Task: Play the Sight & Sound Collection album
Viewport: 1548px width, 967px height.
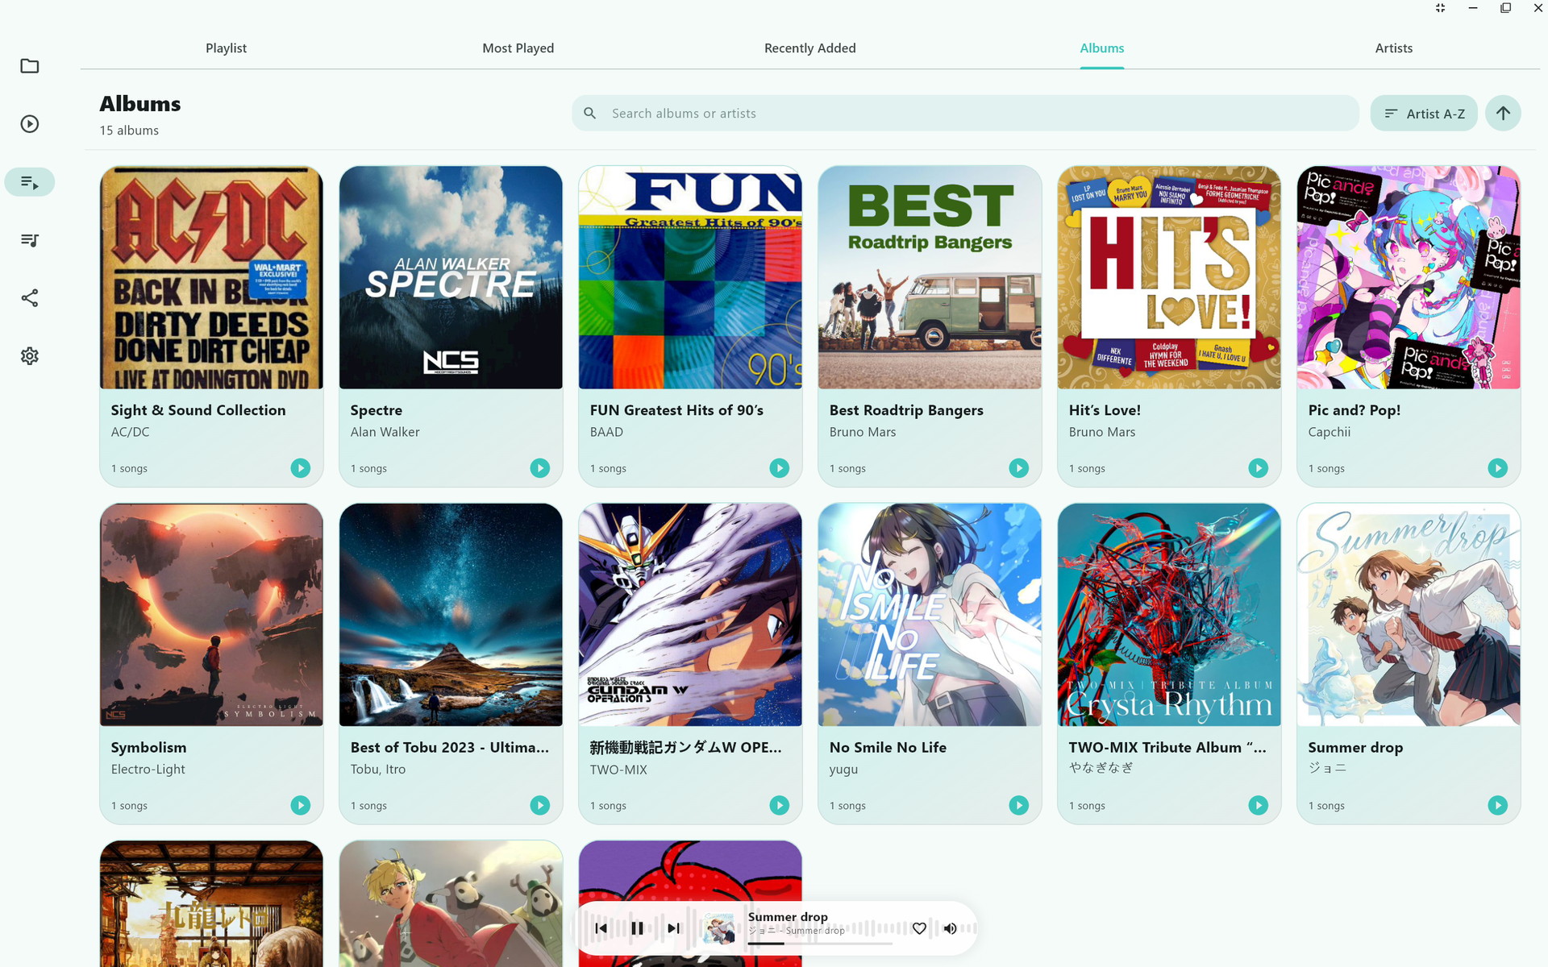Action: 301,468
